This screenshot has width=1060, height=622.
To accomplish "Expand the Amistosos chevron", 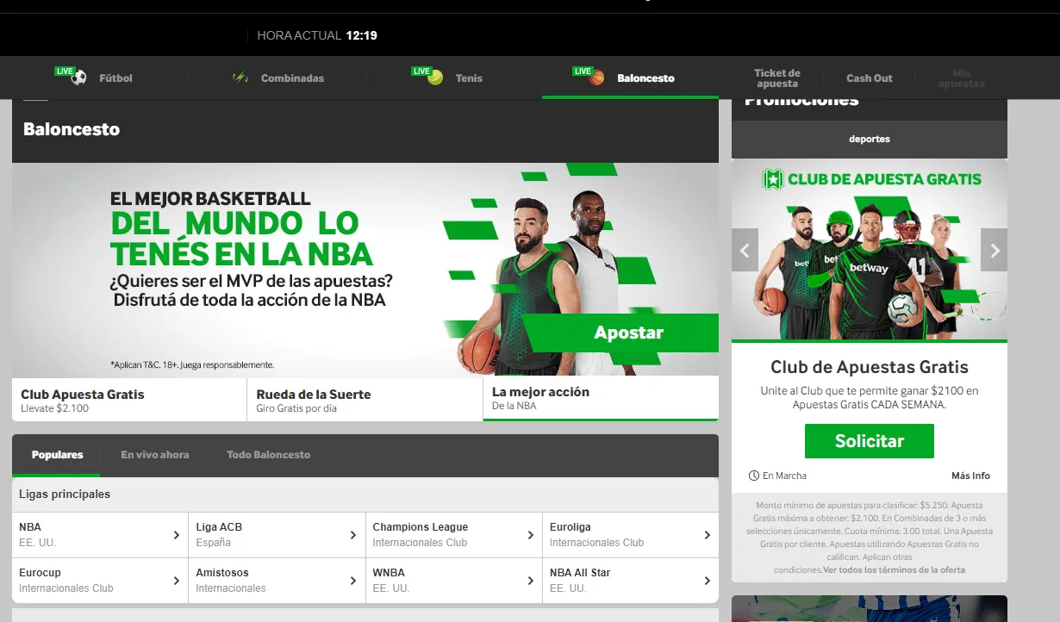I will pos(352,581).
